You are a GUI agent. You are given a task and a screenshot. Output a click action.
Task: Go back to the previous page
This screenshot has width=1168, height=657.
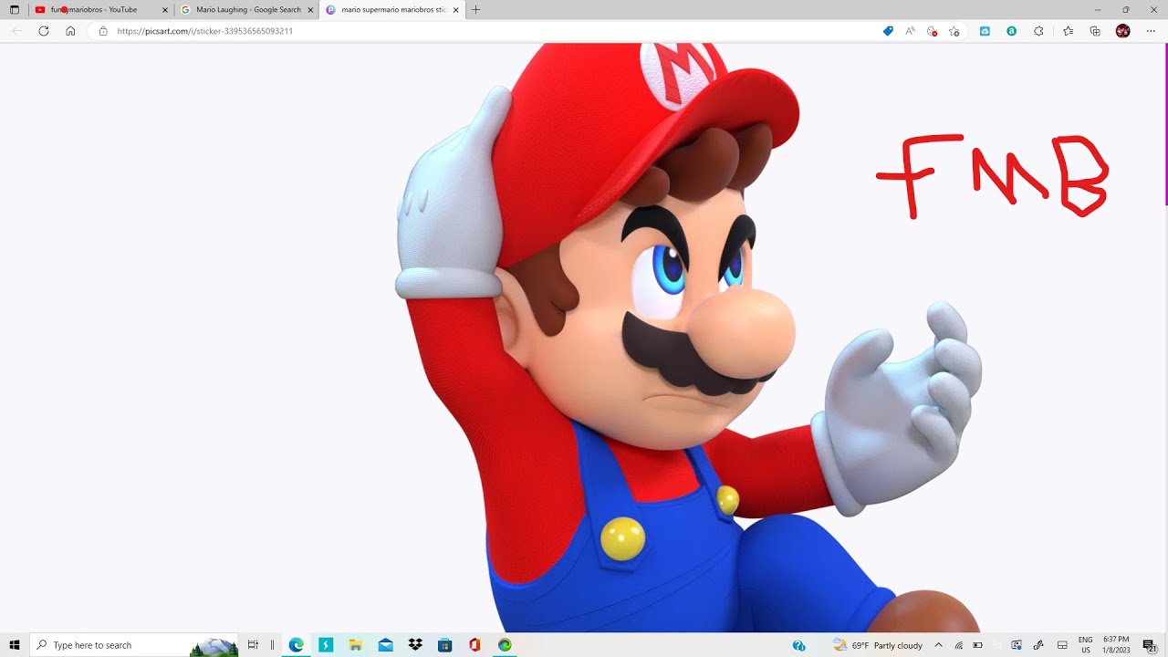16,31
